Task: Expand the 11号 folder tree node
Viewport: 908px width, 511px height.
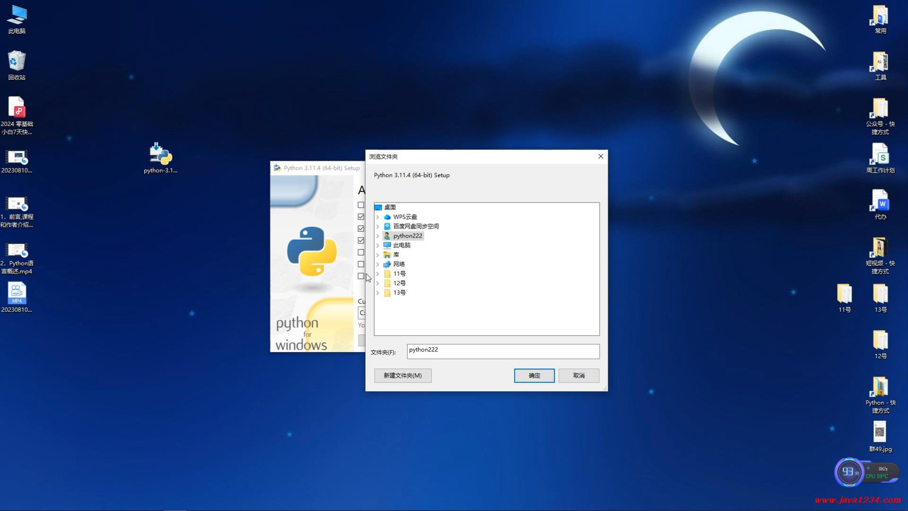Action: [x=378, y=273]
